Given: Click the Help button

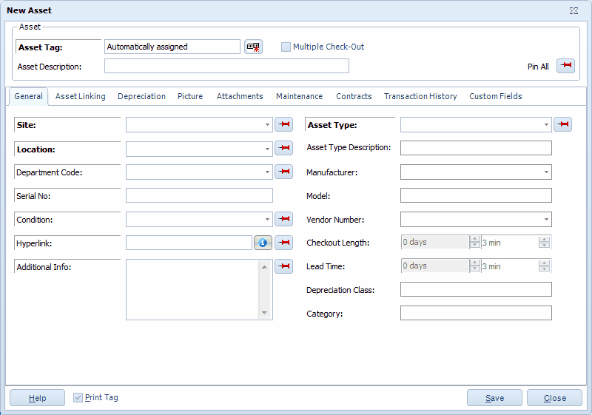Looking at the screenshot, I should click(38, 398).
